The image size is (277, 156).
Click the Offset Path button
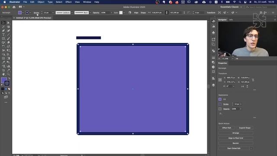pos(227,128)
